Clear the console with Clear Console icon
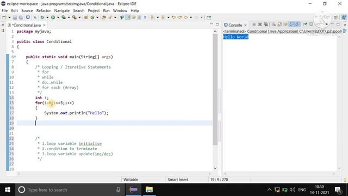This screenshot has height=196, width=348. click(x=274, y=24)
